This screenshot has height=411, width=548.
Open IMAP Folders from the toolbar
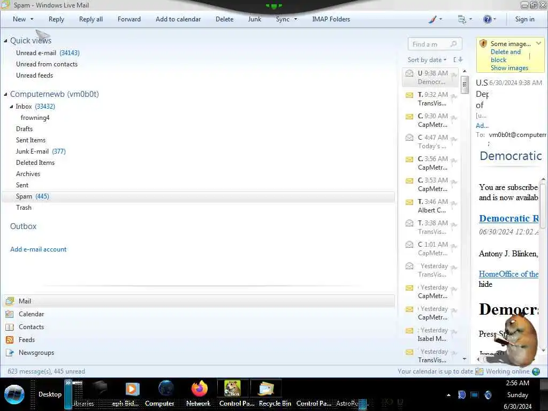pos(331,19)
